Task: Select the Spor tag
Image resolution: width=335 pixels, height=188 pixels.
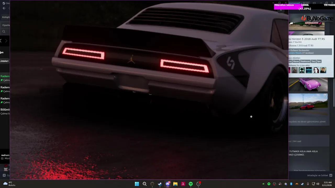Action: point(319,61)
